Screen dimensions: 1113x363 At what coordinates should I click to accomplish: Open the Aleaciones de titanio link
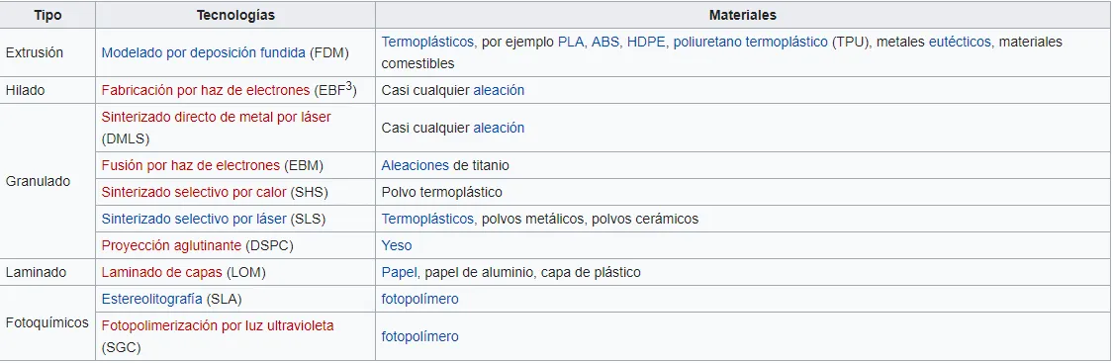416,166
